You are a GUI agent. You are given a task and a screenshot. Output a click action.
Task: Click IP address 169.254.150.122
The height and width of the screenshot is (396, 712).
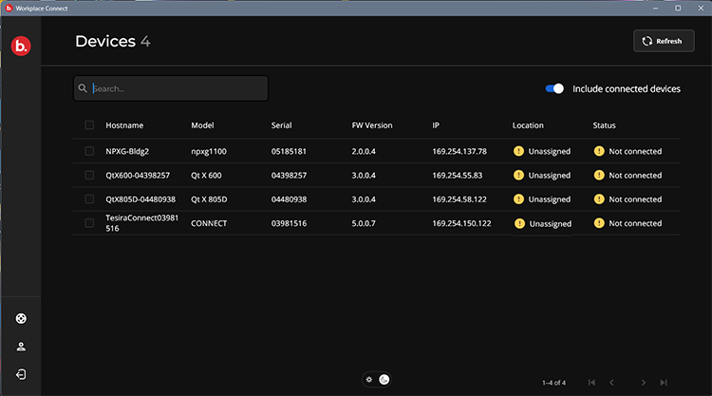click(x=461, y=223)
